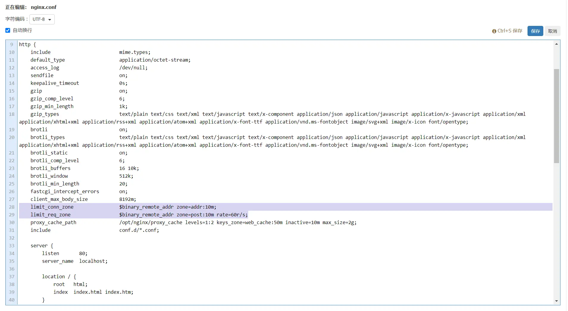Toggle the 自动换行 word wrap checkbox
This screenshot has width=568, height=311.
click(8, 30)
